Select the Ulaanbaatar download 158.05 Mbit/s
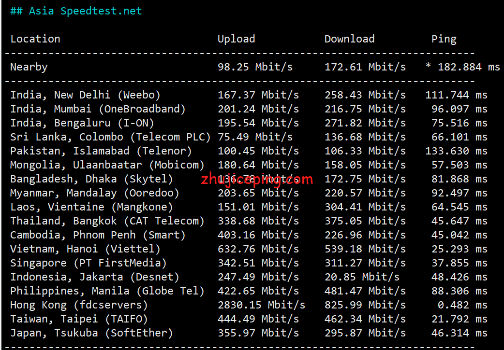The width and height of the screenshot is (504, 350). [365, 165]
